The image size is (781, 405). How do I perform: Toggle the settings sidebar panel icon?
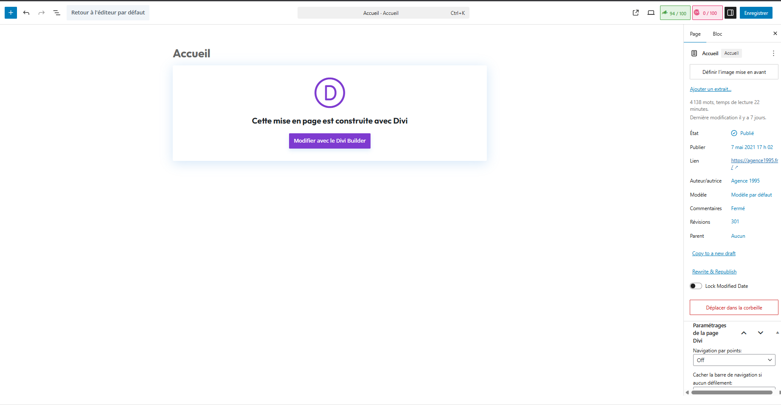730,13
